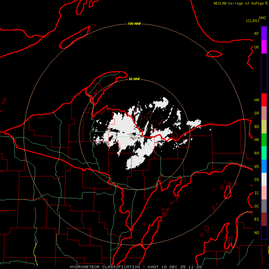
Task: Click the DS legend label
Action: 256,180
